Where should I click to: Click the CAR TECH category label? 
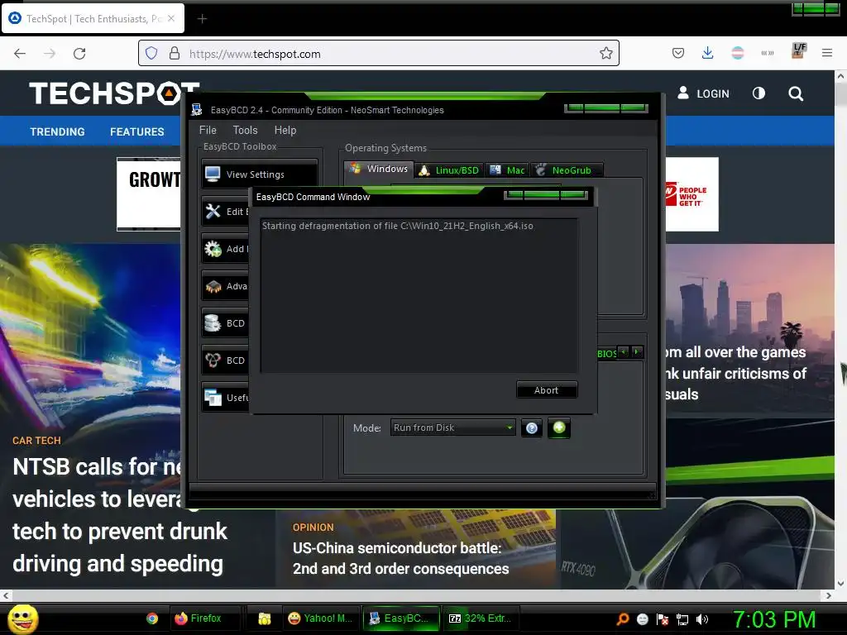tap(36, 441)
